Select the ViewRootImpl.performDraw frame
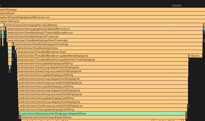 pos(108,44)
